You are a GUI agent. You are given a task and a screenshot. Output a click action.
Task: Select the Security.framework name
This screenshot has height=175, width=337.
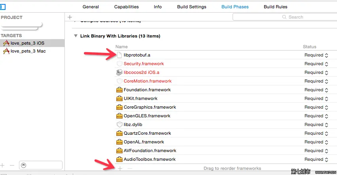[x=144, y=64]
